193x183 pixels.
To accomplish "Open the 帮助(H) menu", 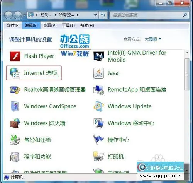I will point(87,26).
